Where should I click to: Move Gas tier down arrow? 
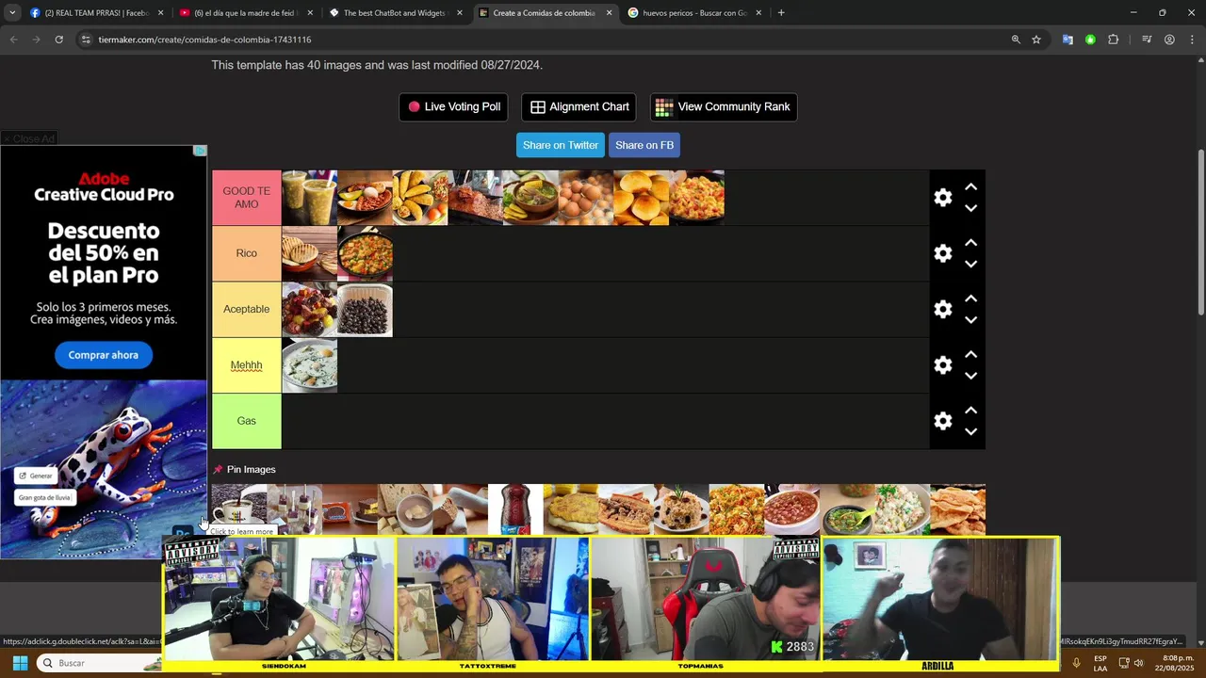point(970,431)
